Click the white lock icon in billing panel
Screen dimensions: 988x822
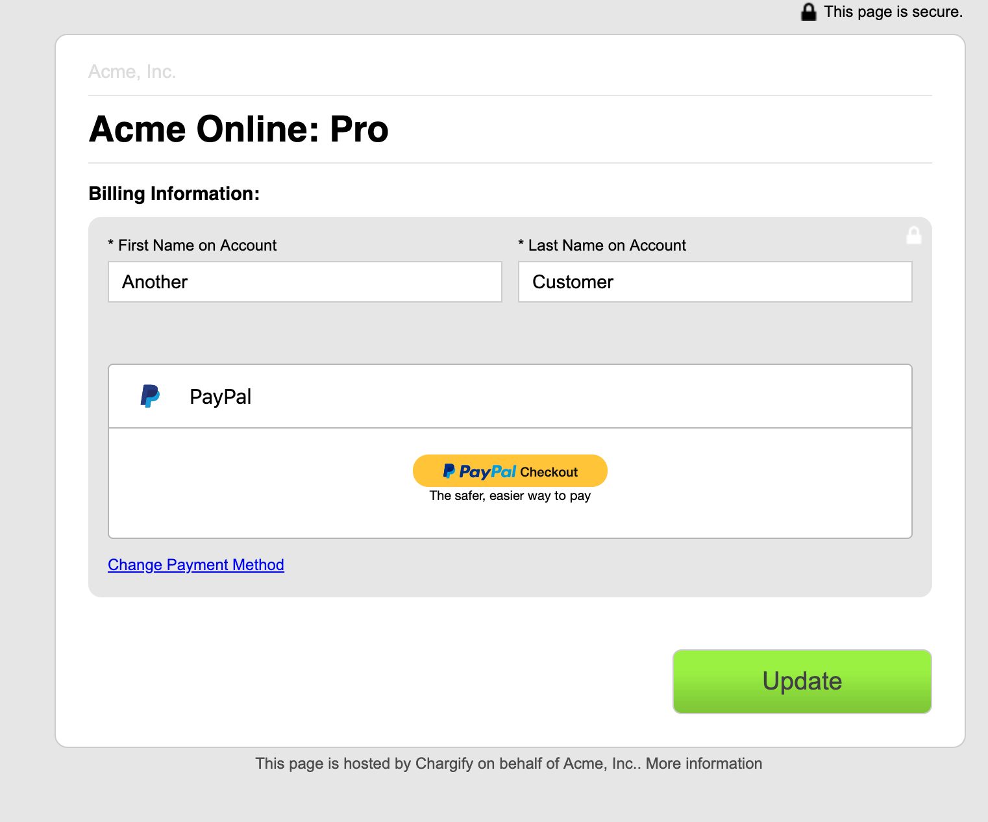(x=914, y=235)
